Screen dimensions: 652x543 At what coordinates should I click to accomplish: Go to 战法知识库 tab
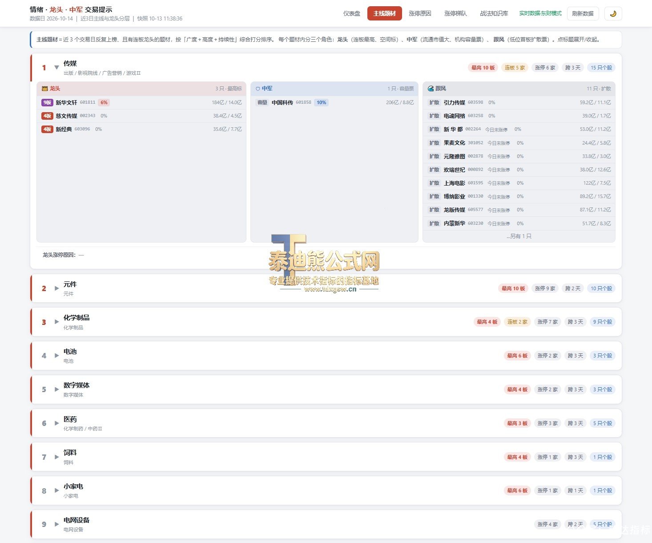click(x=494, y=13)
